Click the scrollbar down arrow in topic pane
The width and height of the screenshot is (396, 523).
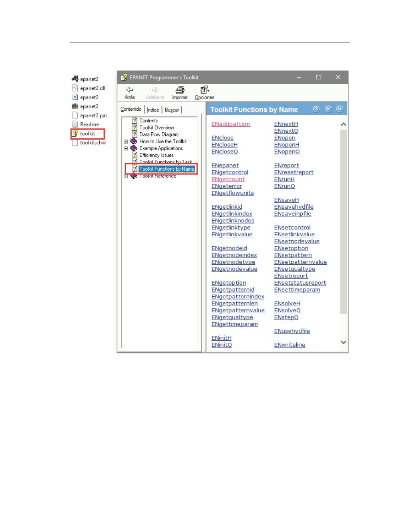click(343, 342)
